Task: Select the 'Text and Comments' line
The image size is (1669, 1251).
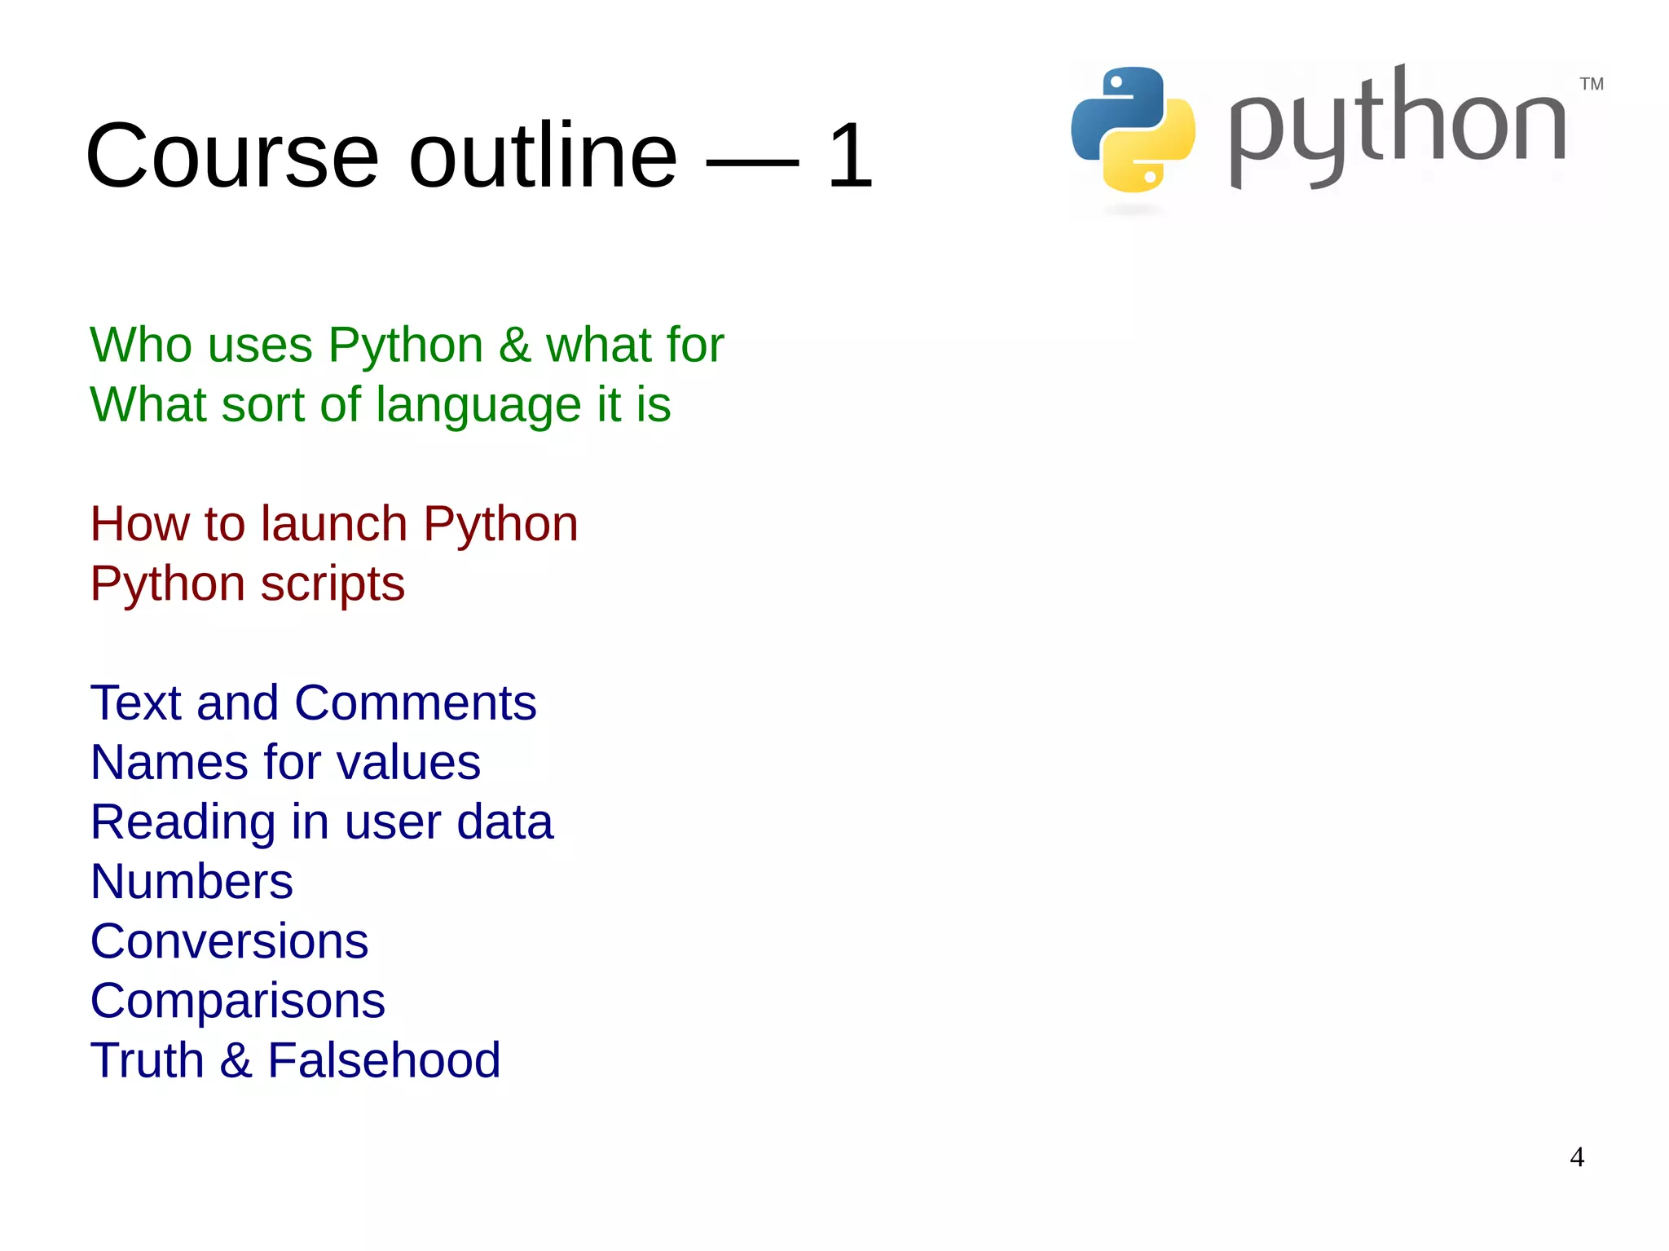Action: [x=314, y=703]
